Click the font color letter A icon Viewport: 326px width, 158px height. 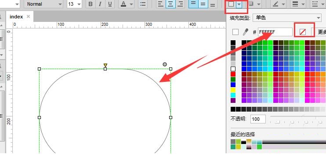123,4
